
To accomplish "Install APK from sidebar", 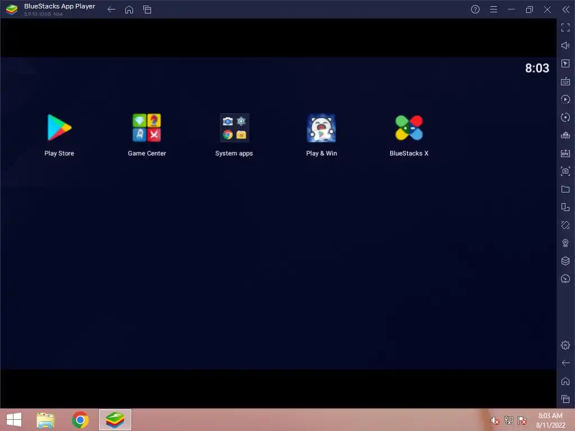I will [565, 153].
